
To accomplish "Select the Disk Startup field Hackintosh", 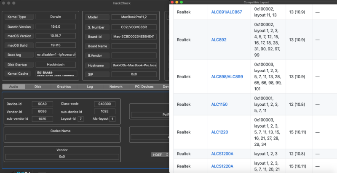I will 56,64.
